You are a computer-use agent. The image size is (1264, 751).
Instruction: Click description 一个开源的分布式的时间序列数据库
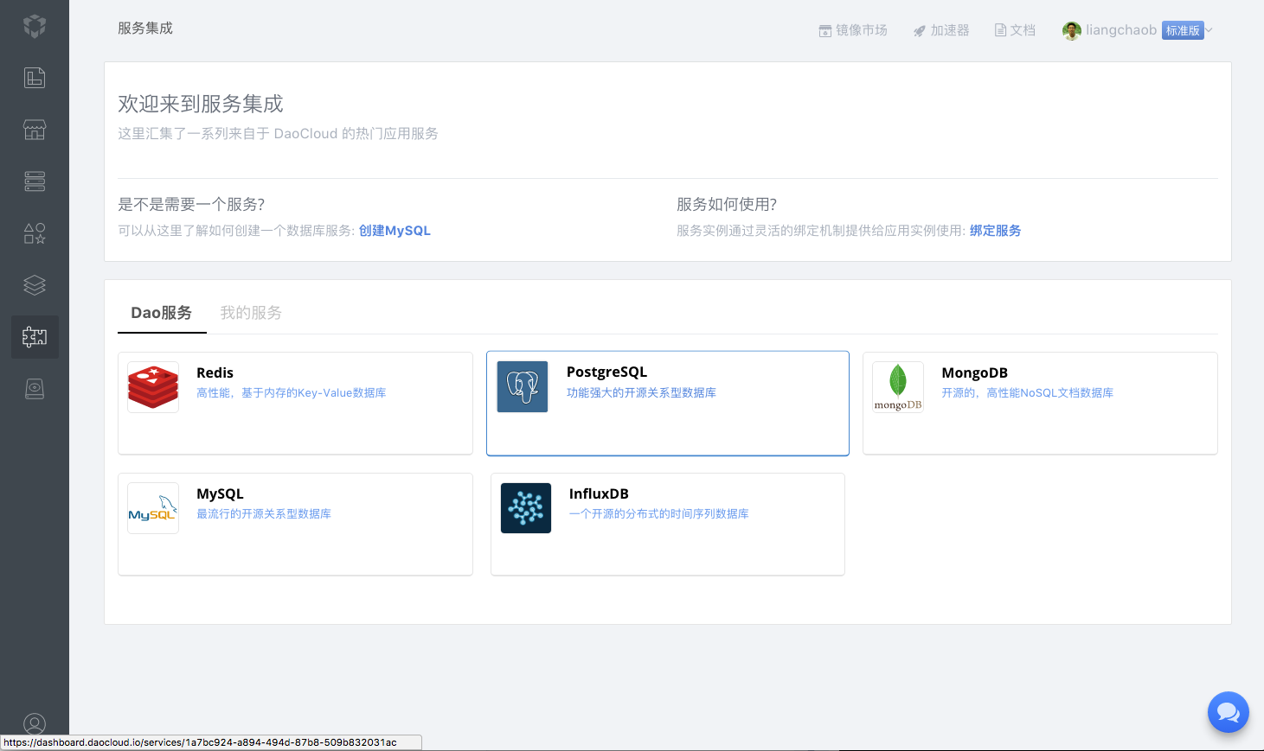tap(659, 513)
